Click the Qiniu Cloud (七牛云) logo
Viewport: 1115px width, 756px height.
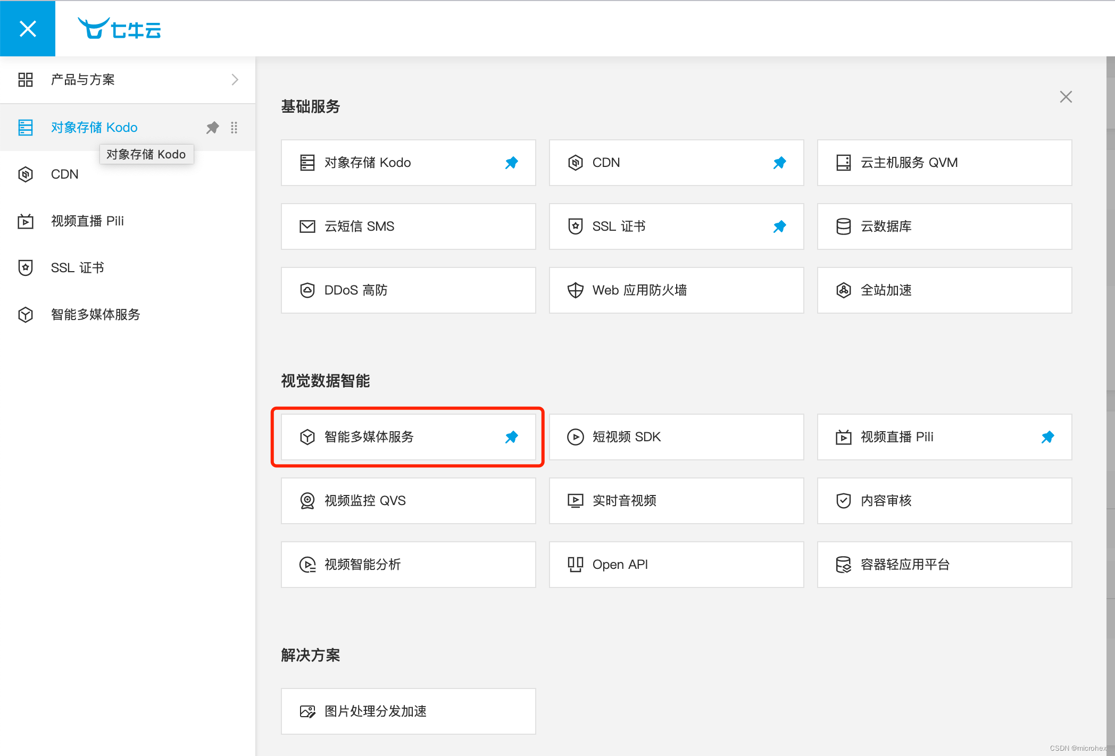(x=120, y=29)
